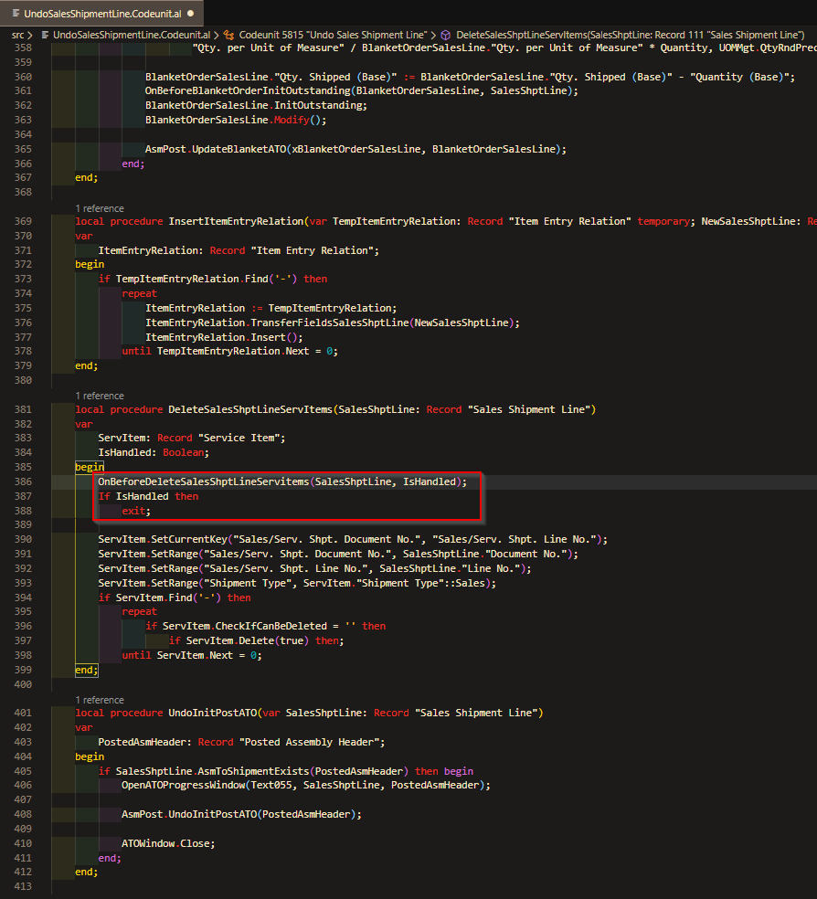The height and width of the screenshot is (899, 817).
Task: Click the Codeunit symbol icon in breadcrumb
Action: pyautogui.click(x=228, y=35)
